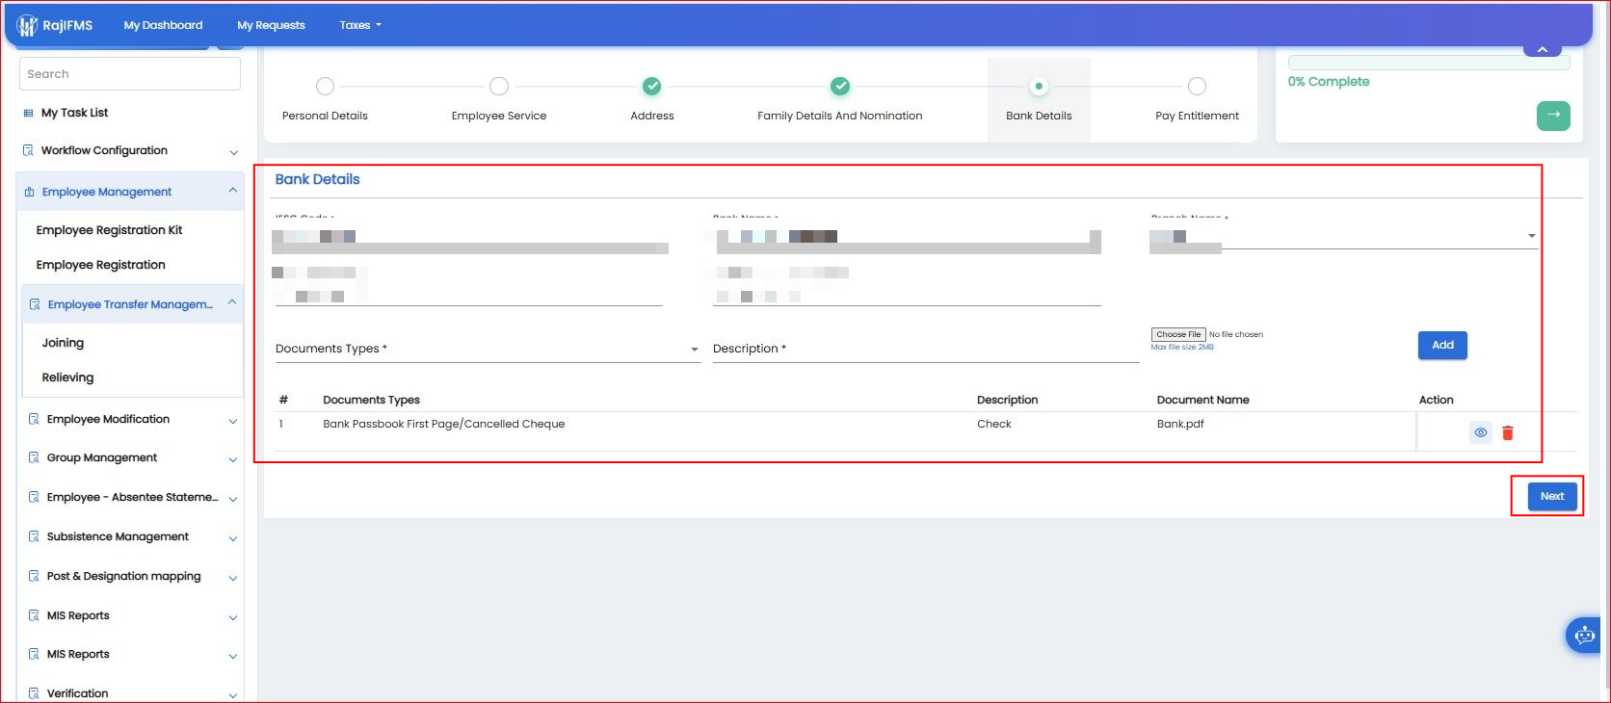Click the My Task List icon

(x=28, y=114)
